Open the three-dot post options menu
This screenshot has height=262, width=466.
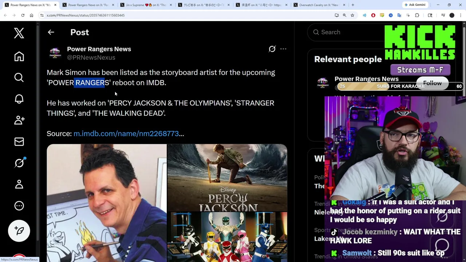(x=283, y=49)
